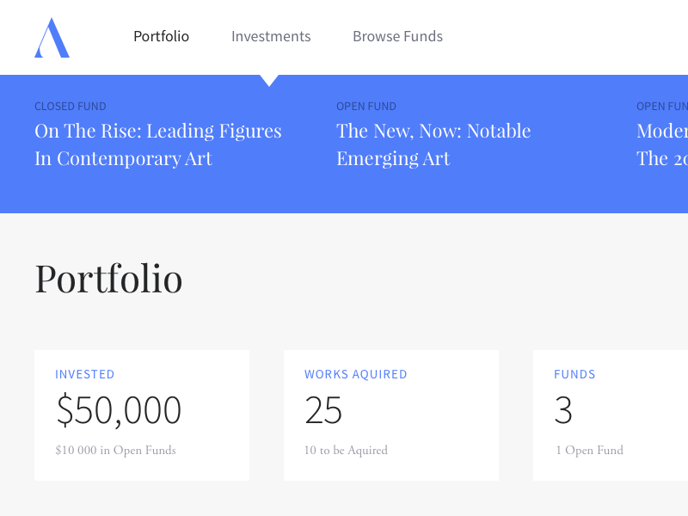Switch to the Investments tab
The height and width of the screenshot is (516, 688).
point(271,36)
